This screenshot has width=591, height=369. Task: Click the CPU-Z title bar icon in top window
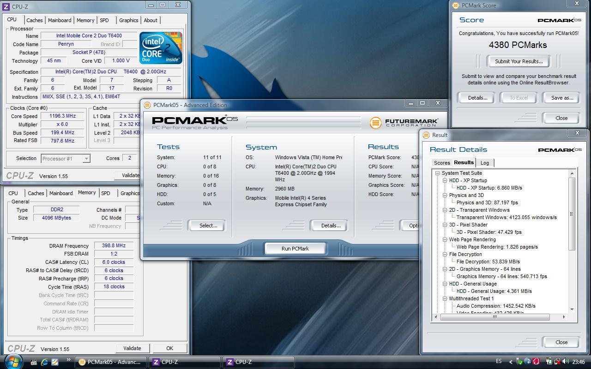click(6, 7)
